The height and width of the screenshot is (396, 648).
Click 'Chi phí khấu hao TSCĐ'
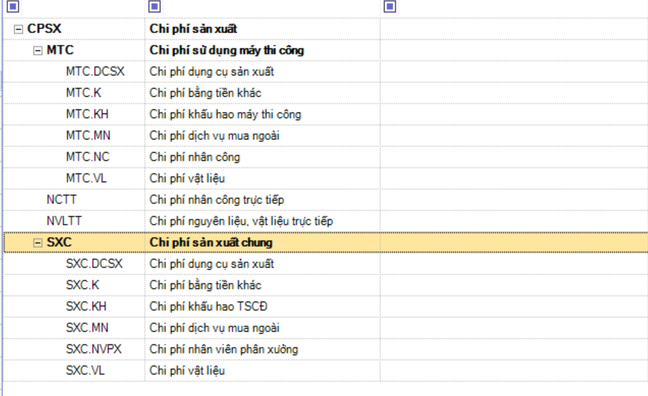click(209, 306)
